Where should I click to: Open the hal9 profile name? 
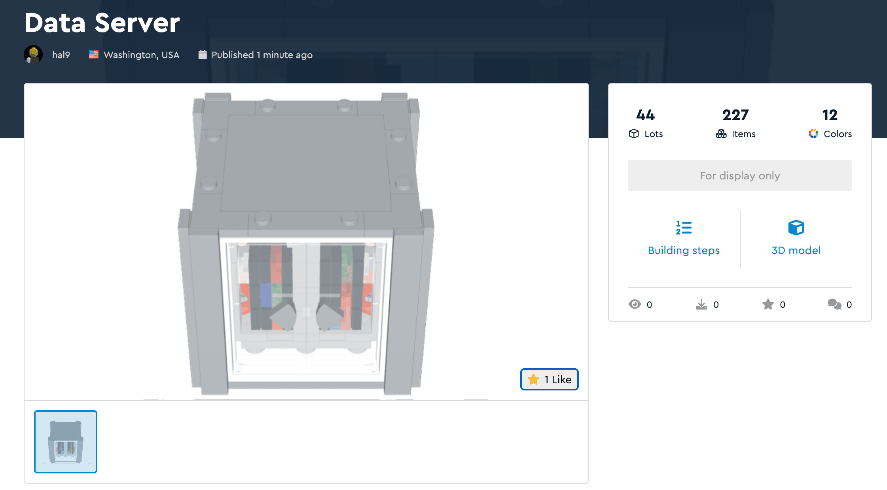tap(61, 55)
